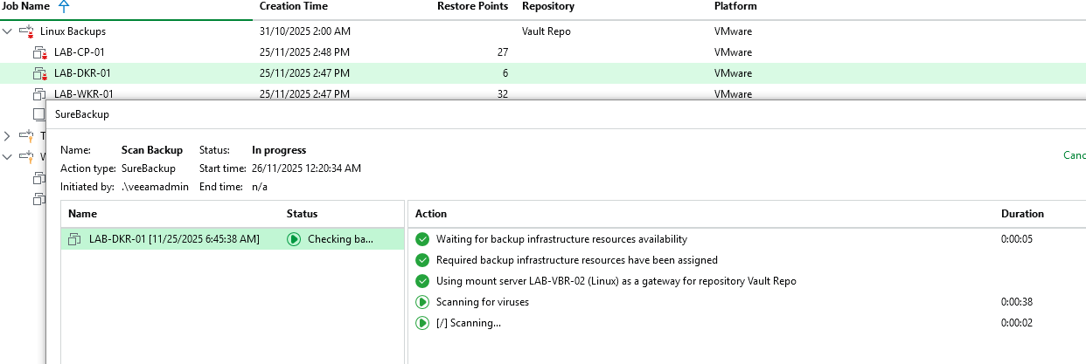Click the green checkmark for Waiting for resources
The image size is (1086, 364).
[x=422, y=239]
